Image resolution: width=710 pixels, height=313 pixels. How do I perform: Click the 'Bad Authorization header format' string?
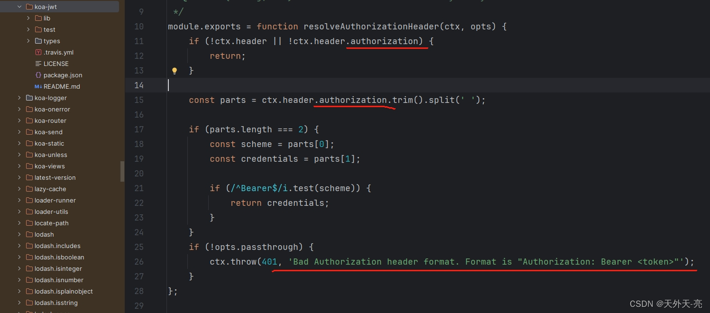coord(486,262)
